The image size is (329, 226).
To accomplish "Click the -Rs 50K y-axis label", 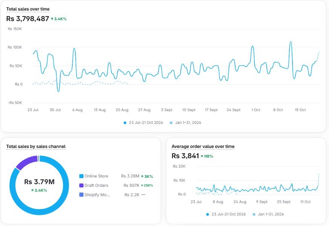I will (15, 103).
